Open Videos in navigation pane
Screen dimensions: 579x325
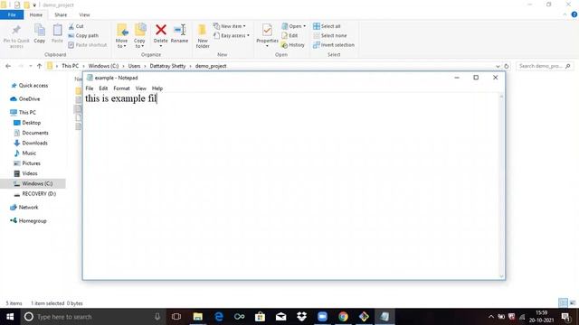click(30, 173)
